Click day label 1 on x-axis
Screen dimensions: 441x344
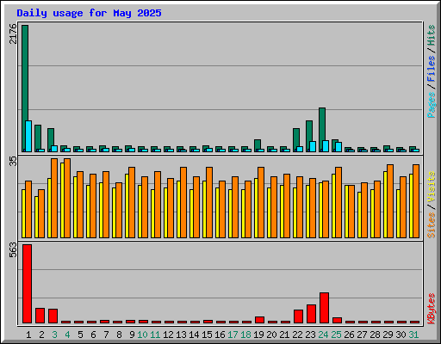coord(28,335)
